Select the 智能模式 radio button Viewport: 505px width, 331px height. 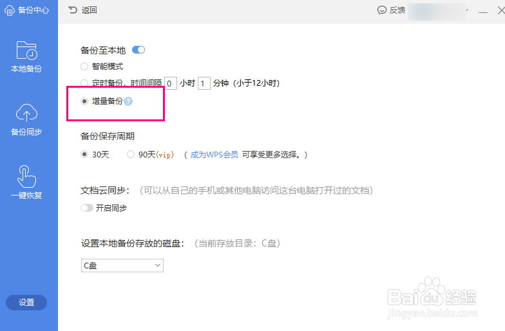tap(84, 66)
